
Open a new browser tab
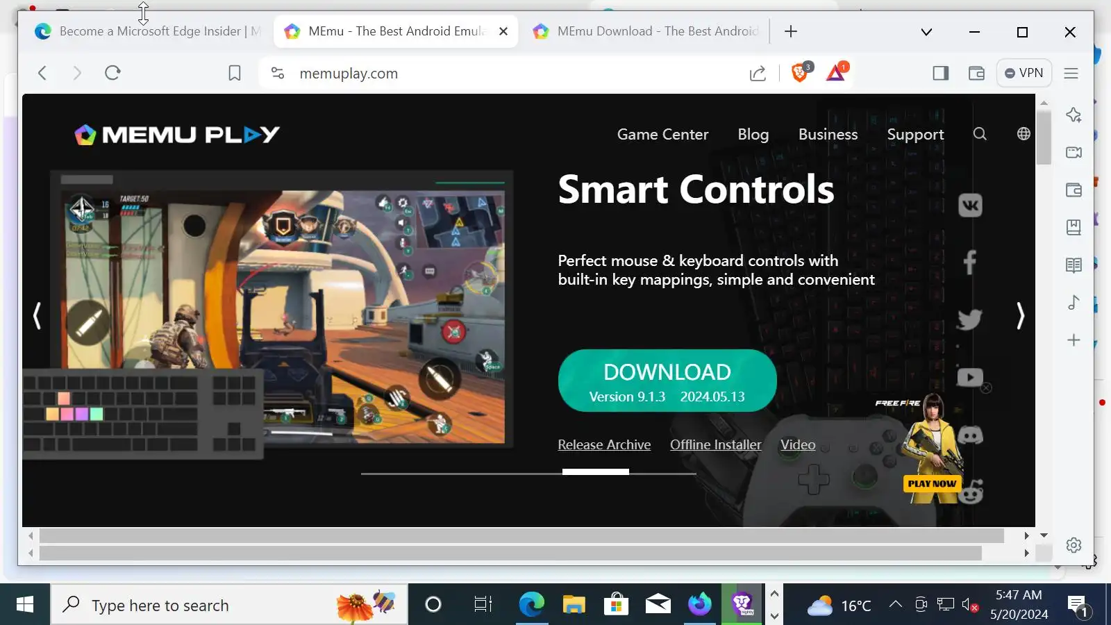[x=790, y=31]
